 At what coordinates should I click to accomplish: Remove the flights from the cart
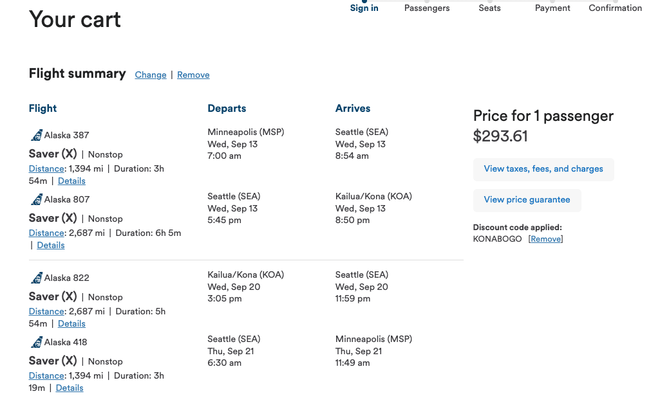pyautogui.click(x=193, y=75)
